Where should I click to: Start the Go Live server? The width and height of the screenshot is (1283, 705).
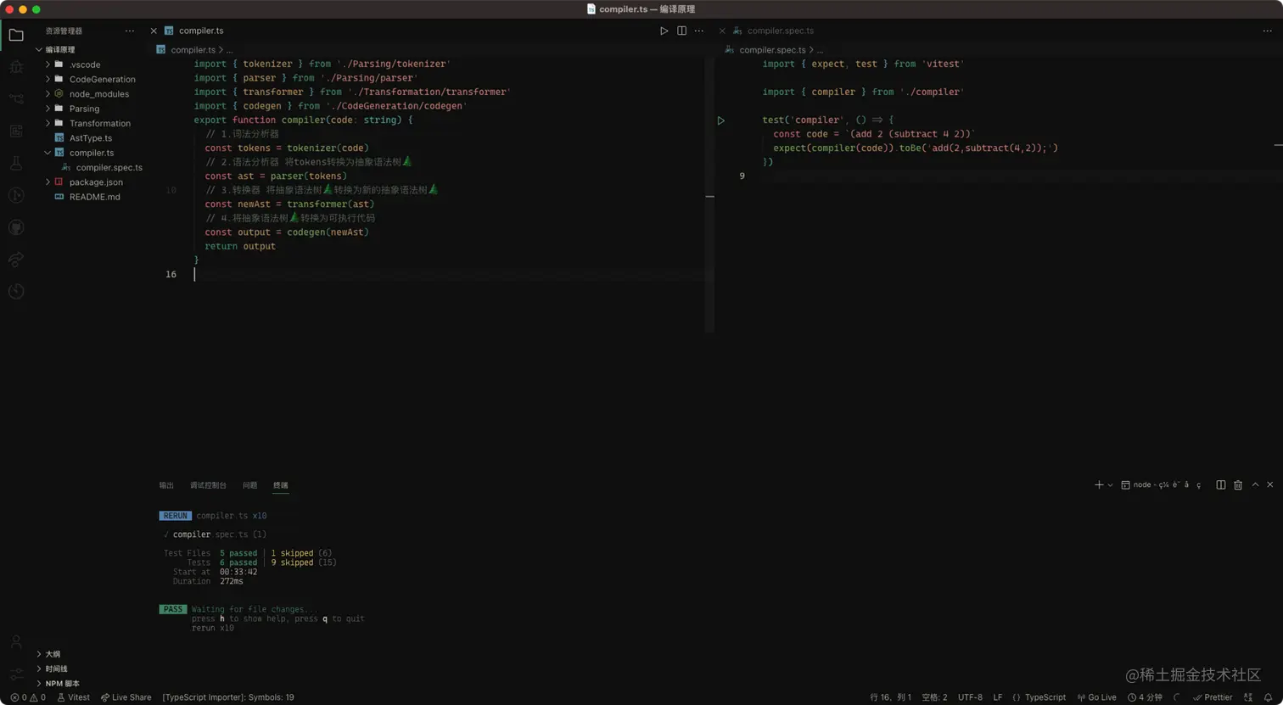coord(1096,697)
